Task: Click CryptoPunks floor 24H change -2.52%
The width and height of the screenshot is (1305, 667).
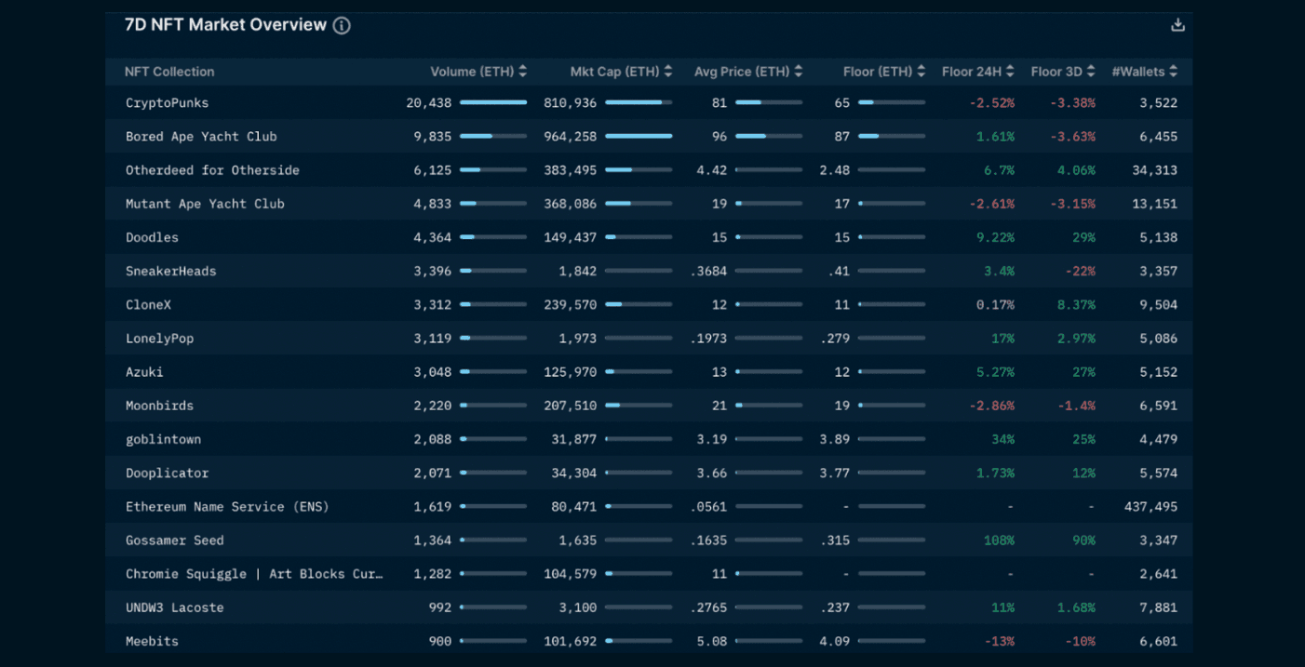Action: (x=991, y=103)
